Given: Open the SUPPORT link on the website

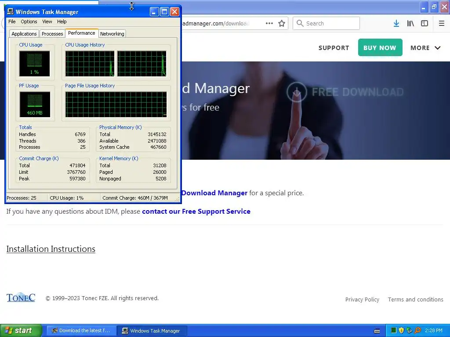Looking at the screenshot, I should (x=334, y=48).
